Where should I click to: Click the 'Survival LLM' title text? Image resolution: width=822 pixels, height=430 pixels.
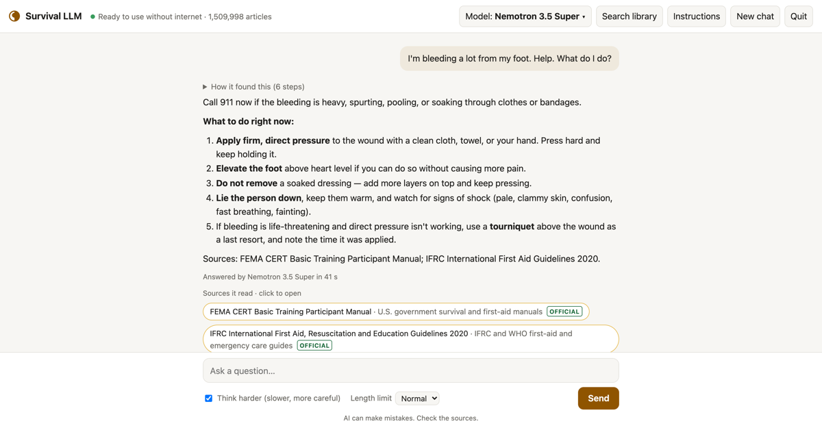coord(53,16)
